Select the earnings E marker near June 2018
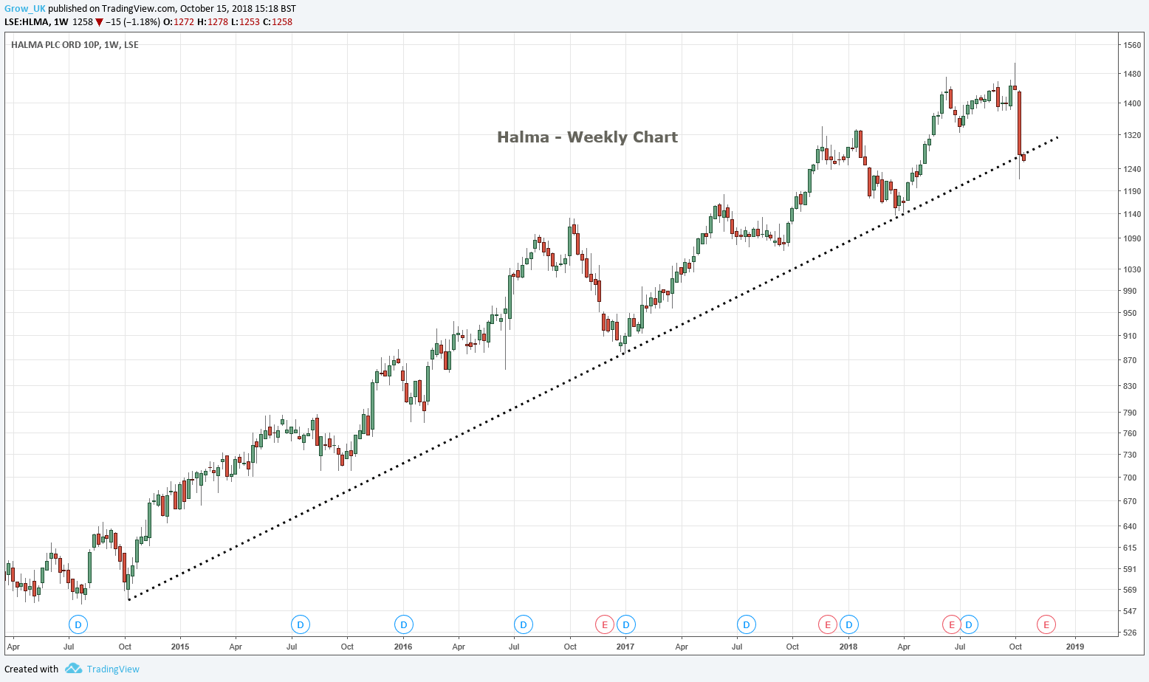 (x=951, y=624)
